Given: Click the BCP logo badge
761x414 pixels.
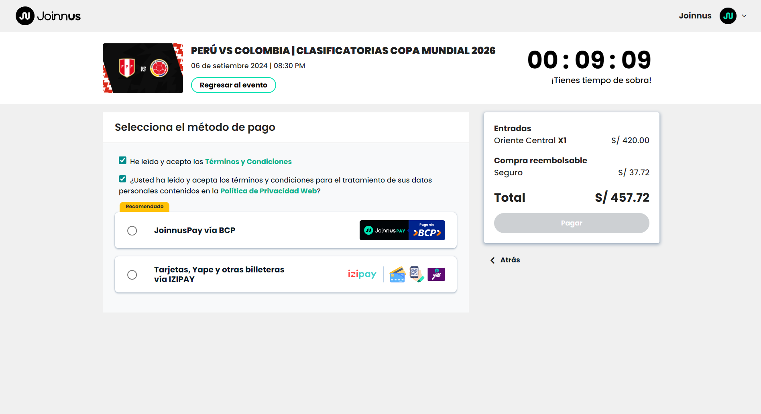Looking at the screenshot, I should point(427,230).
